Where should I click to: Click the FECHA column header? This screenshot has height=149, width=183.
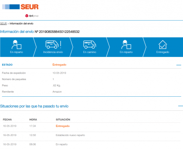tap(7, 120)
